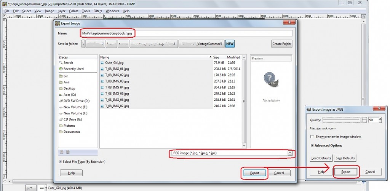Click the Quality slider handle
The width and height of the screenshot is (390, 191).
[361, 120]
